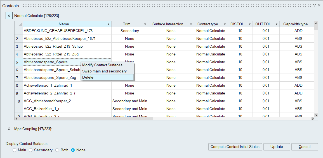The height and width of the screenshot is (158, 323).
Task: Select the Secondary display radio button
Action: [31, 150]
